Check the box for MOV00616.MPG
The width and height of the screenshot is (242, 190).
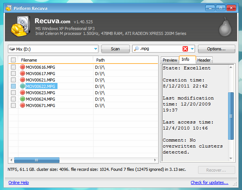coord(13,67)
